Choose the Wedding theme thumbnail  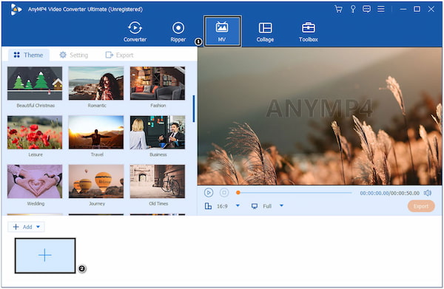[35, 181]
